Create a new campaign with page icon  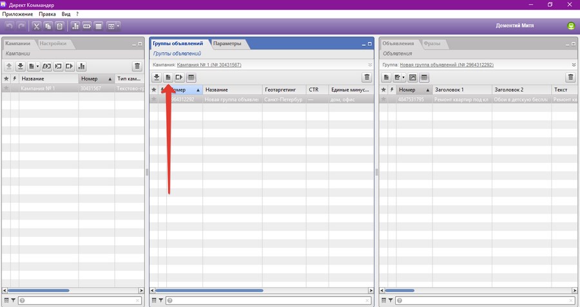[32, 66]
